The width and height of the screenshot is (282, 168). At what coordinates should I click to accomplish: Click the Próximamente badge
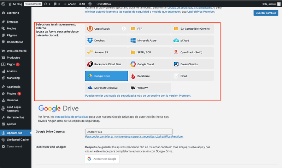coord(33,4)
